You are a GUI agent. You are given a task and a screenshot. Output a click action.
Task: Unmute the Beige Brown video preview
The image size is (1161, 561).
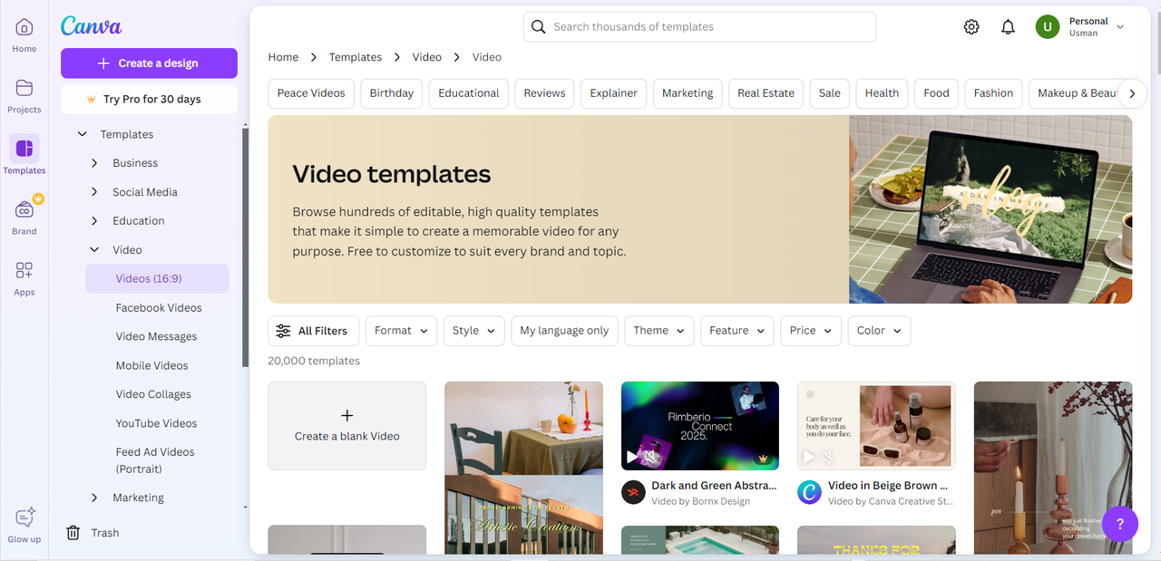point(827,457)
